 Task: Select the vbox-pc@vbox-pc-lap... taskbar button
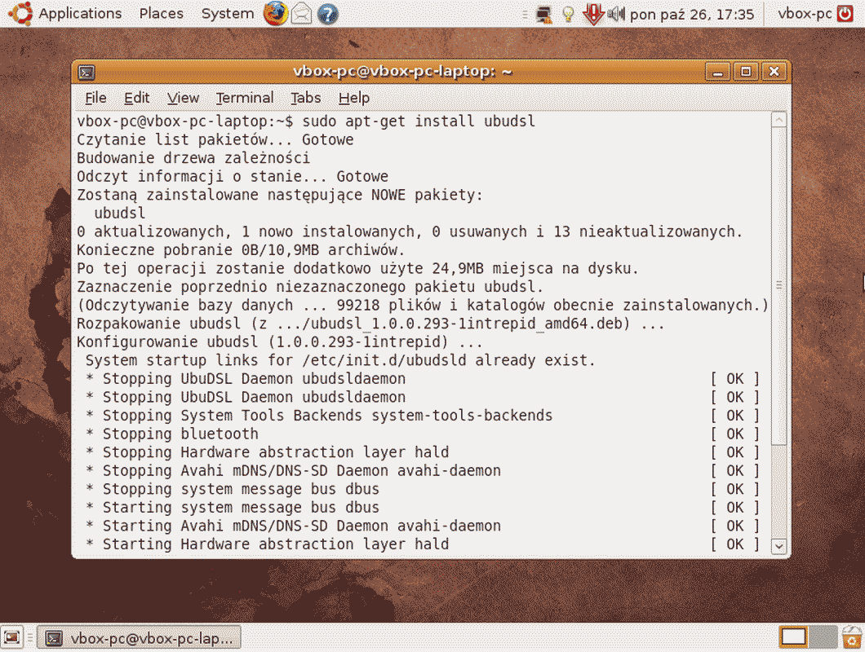[139, 638]
